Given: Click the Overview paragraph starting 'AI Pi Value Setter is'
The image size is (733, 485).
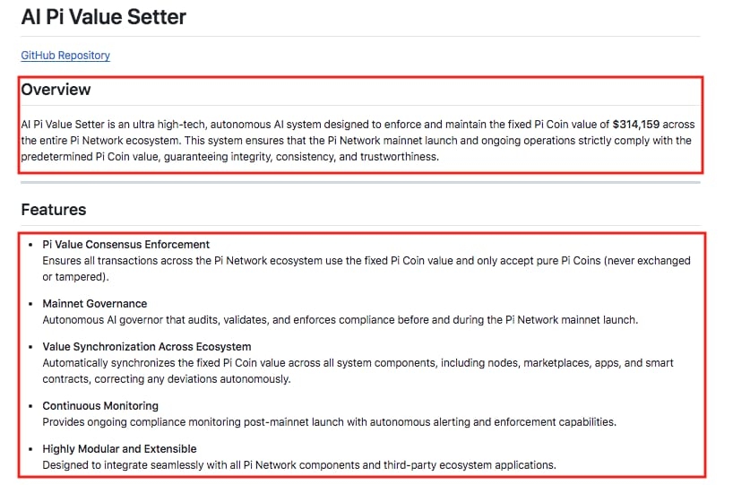Looking at the screenshot, I should (358, 141).
